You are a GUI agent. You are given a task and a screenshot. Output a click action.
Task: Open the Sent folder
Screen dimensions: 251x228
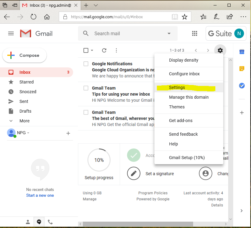[37, 101]
